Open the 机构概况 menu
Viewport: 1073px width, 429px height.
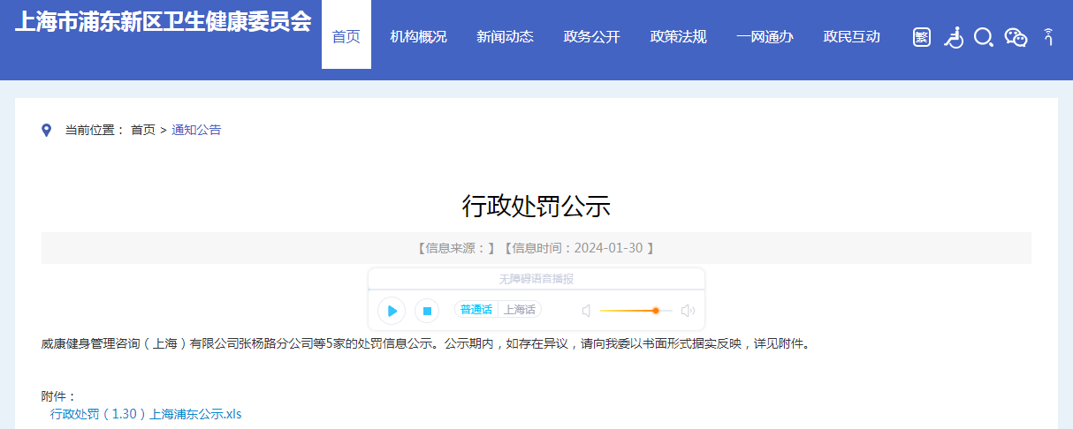click(418, 37)
